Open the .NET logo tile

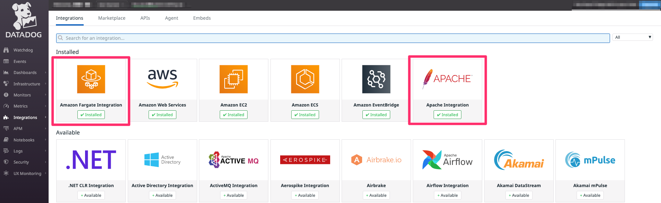[x=91, y=160]
